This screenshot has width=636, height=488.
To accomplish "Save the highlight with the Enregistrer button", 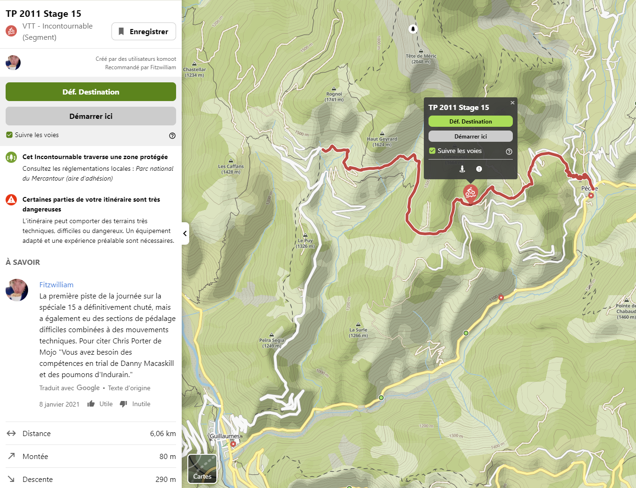I will pyautogui.click(x=144, y=31).
